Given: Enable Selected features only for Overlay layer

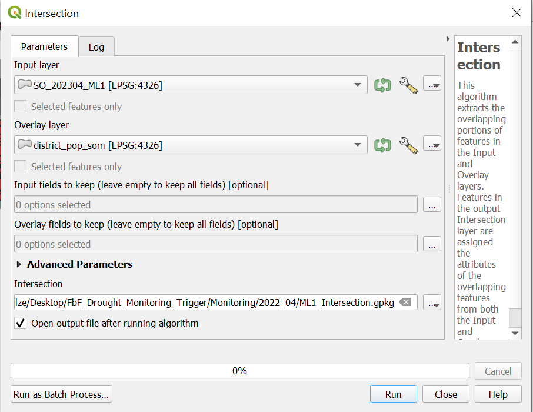Looking at the screenshot, I should (x=21, y=167).
